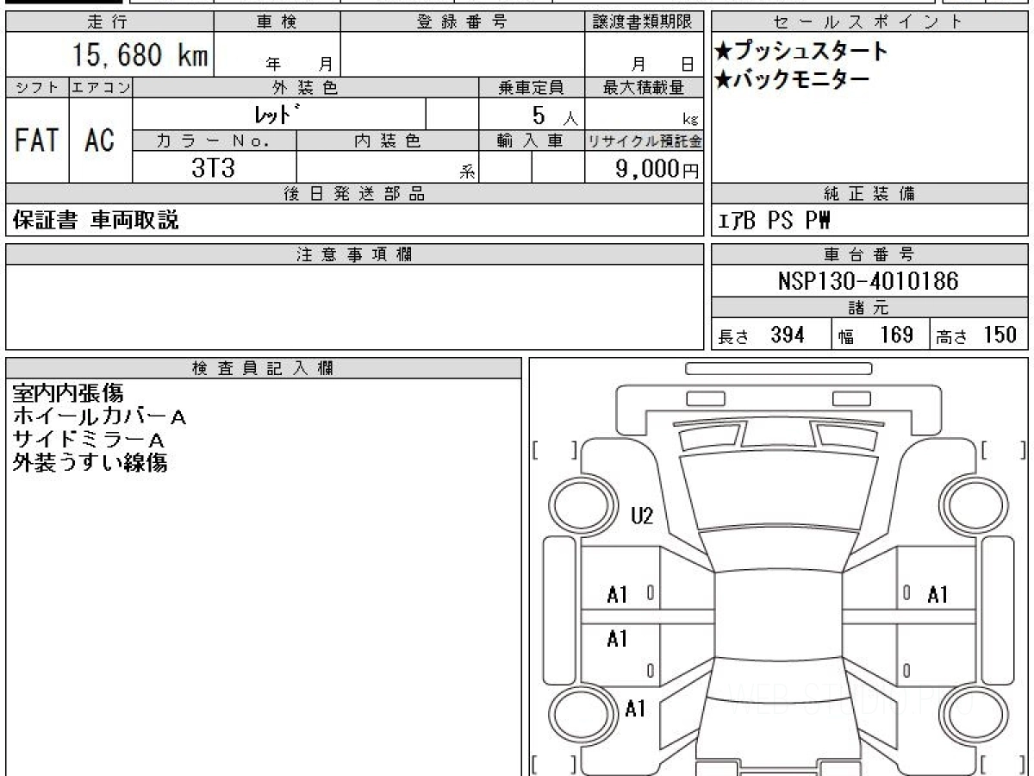Click the hood panel in the car diagram
Image resolution: width=1034 pixels, height=776 pixels.
point(781,491)
